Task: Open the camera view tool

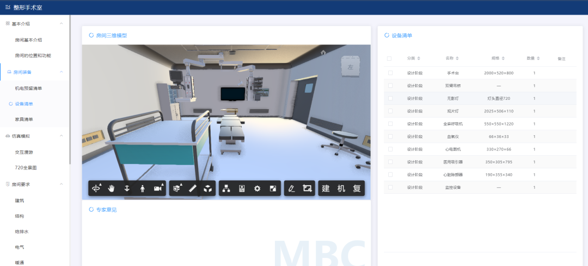Action: [x=158, y=188]
